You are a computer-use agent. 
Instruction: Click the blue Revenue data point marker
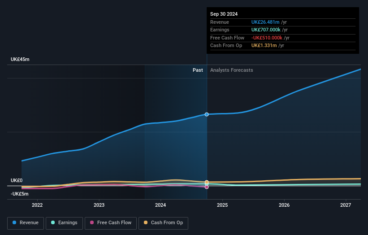(x=207, y=114)
